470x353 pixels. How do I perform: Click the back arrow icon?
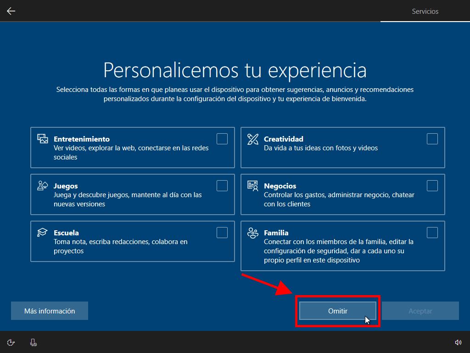[11, 11]
